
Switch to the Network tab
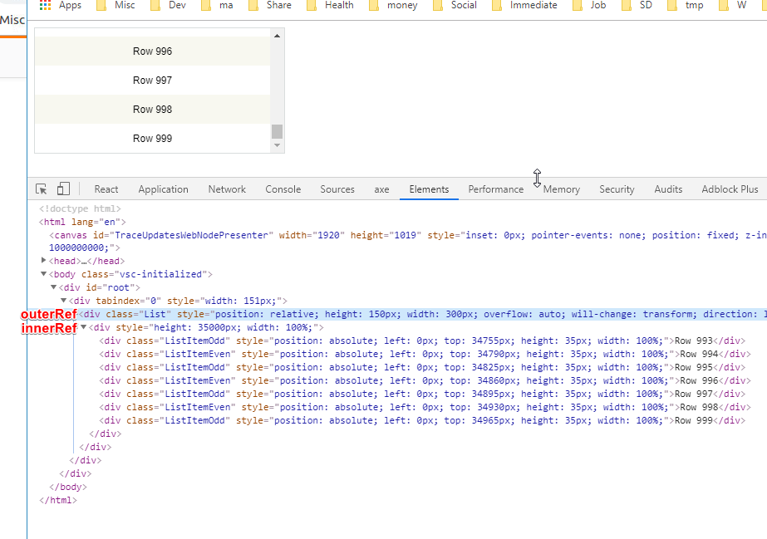[x=227, y=189]
